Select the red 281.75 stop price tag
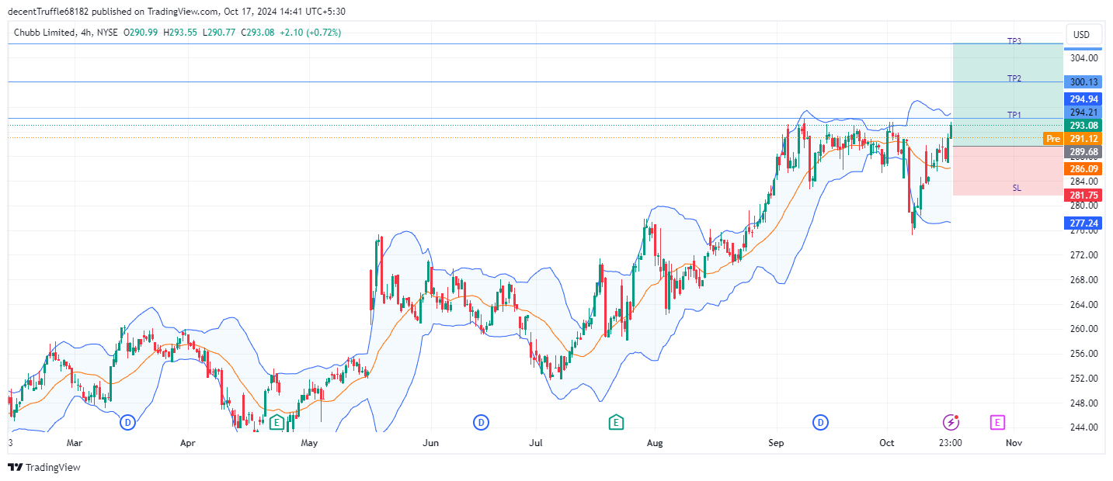The image size is (1113, 481). (x=1083, y=196)
